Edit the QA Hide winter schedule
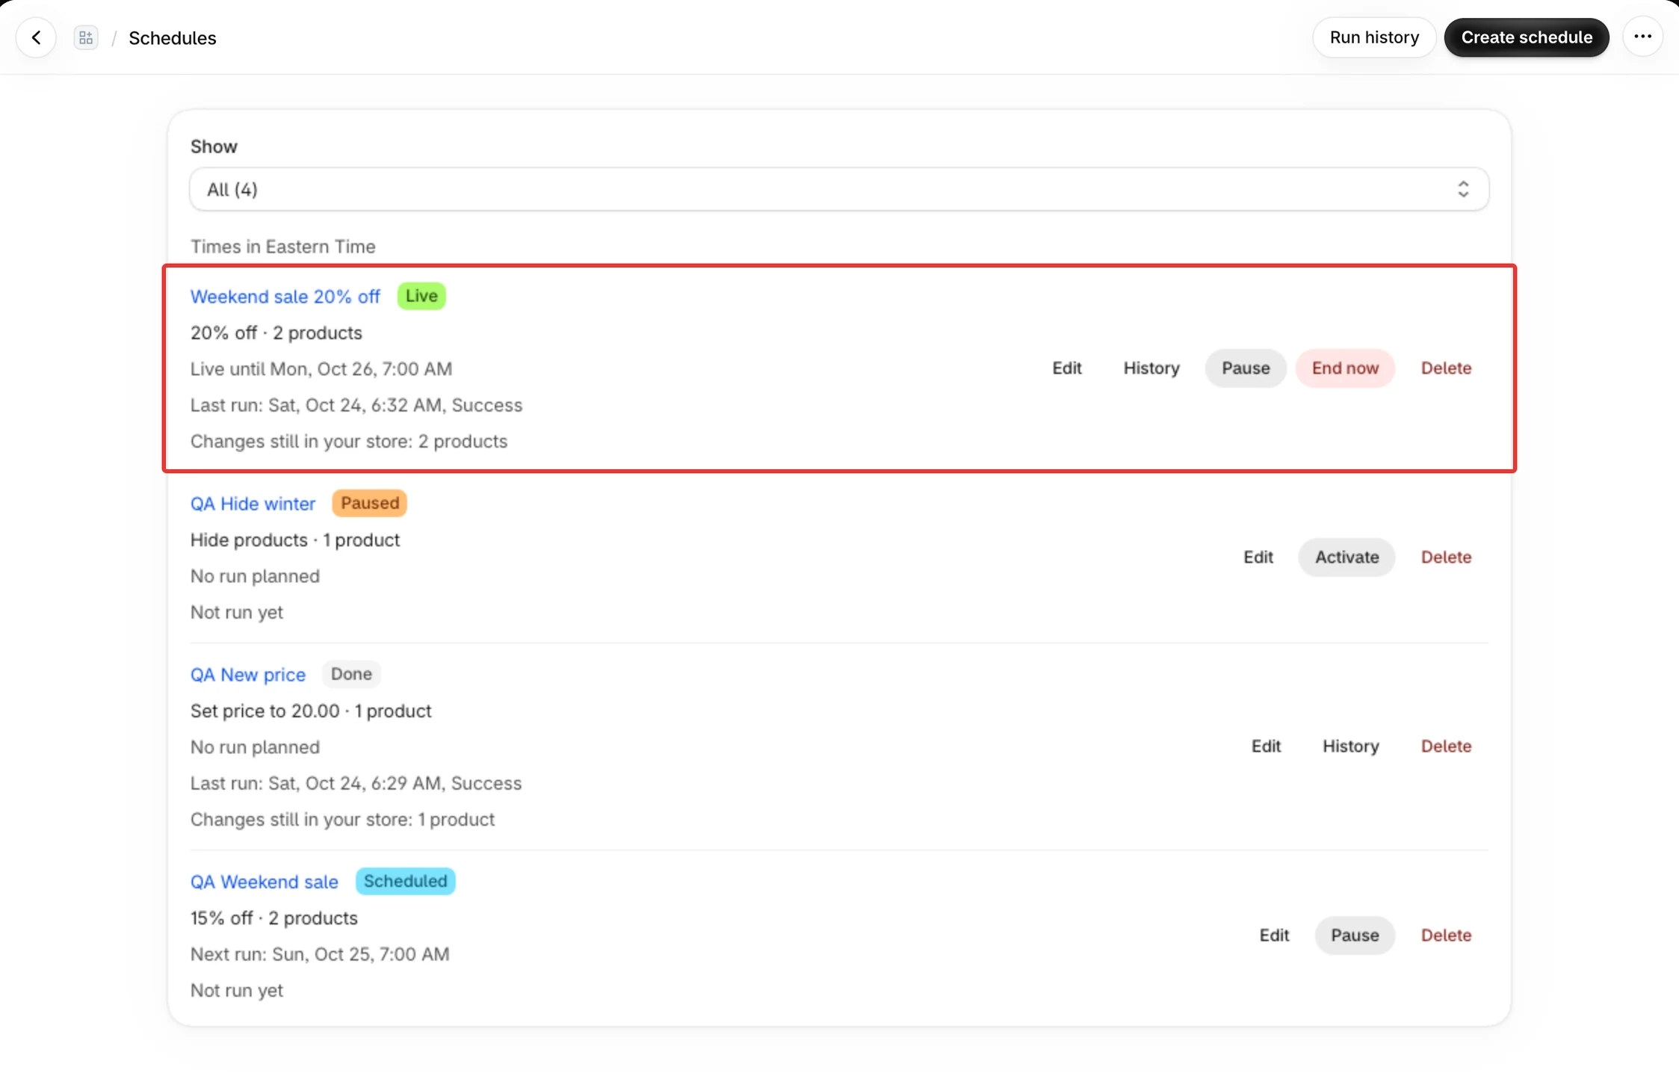The height and width of the screenshot is (1076, 1679). 1258,557
